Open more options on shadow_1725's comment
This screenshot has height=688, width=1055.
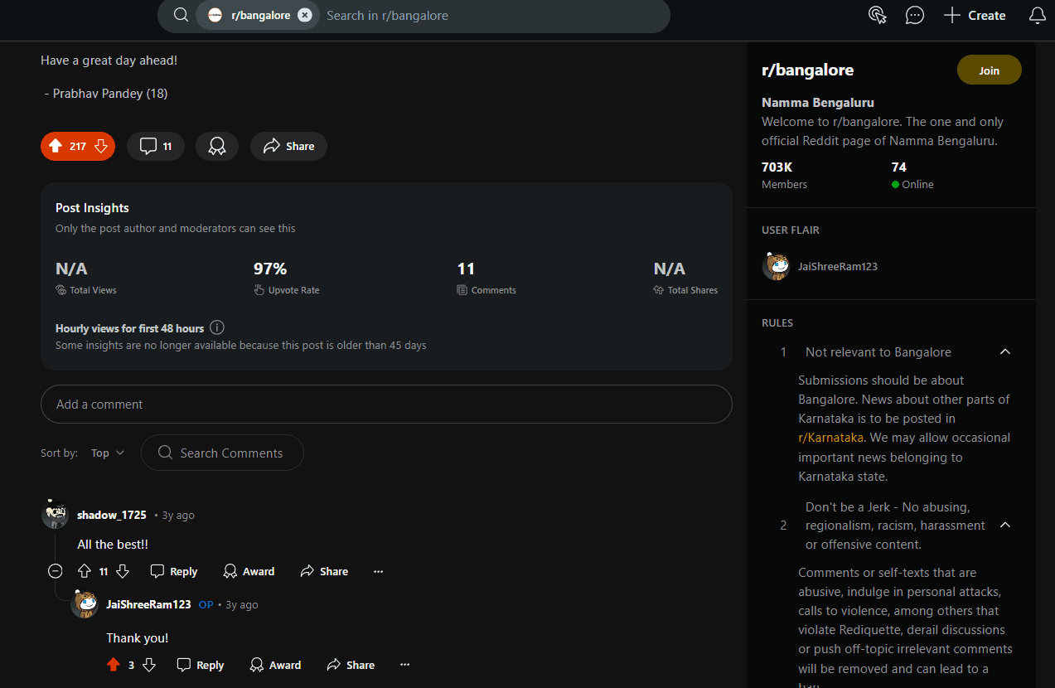379,571
